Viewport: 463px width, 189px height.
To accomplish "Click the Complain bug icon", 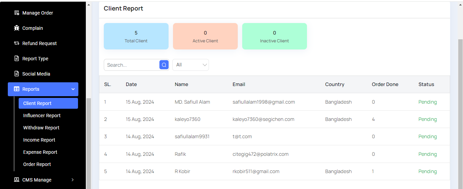I will (x=17, y=28).
